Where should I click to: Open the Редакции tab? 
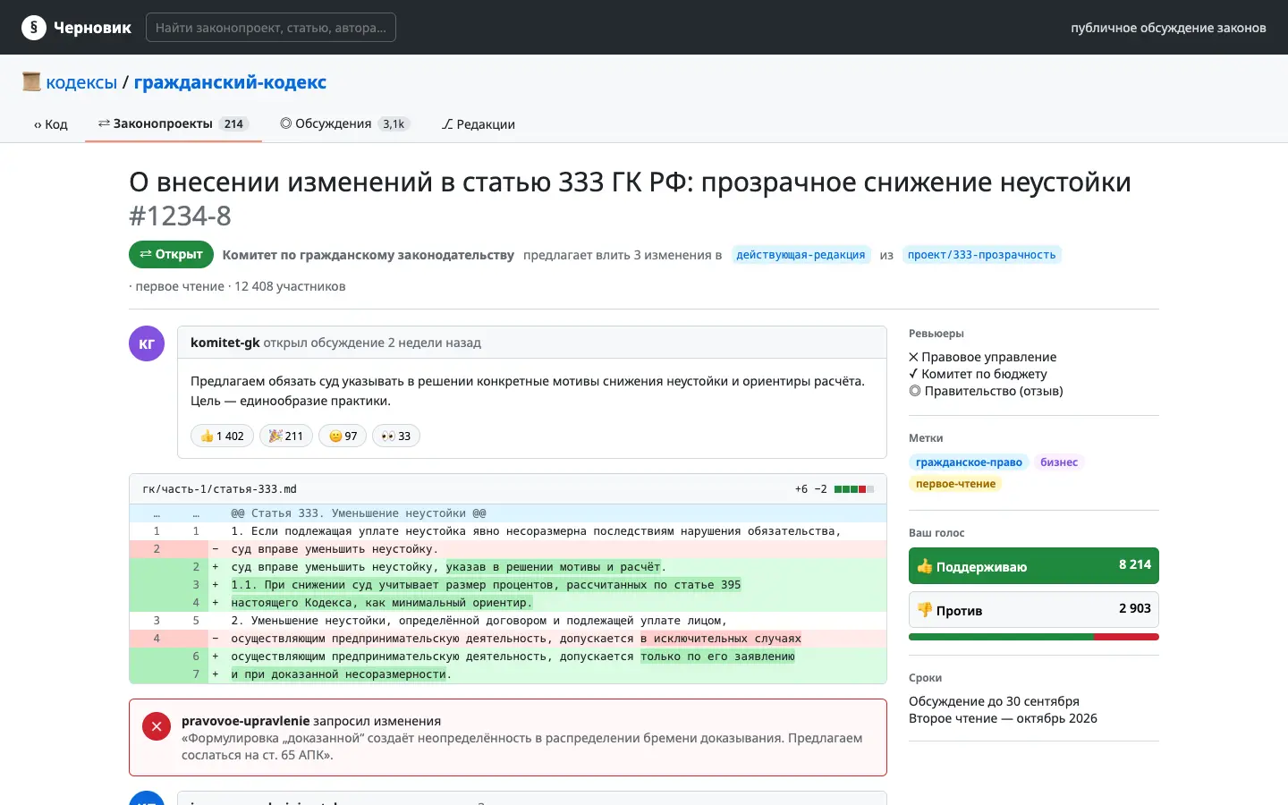coord(478,124)
